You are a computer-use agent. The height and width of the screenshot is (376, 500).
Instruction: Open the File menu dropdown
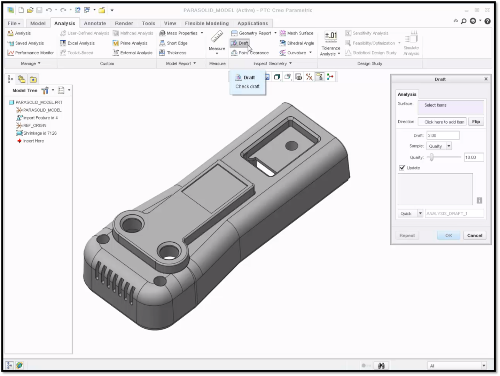coord(14,23)
